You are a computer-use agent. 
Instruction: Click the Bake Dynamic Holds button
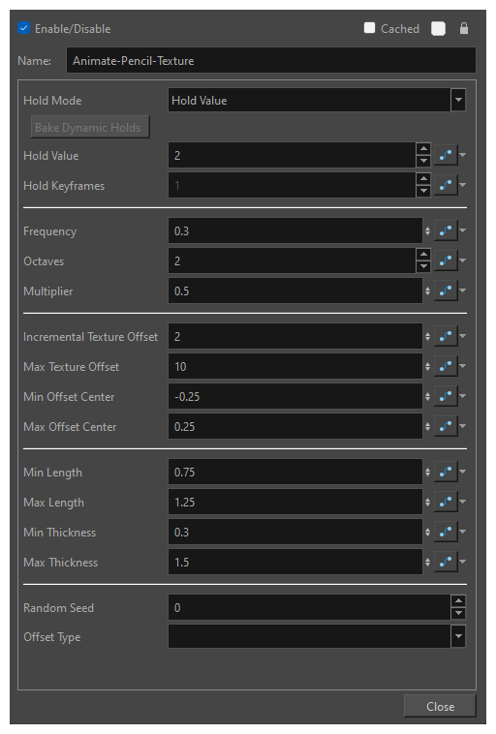(x=90, y=127)
